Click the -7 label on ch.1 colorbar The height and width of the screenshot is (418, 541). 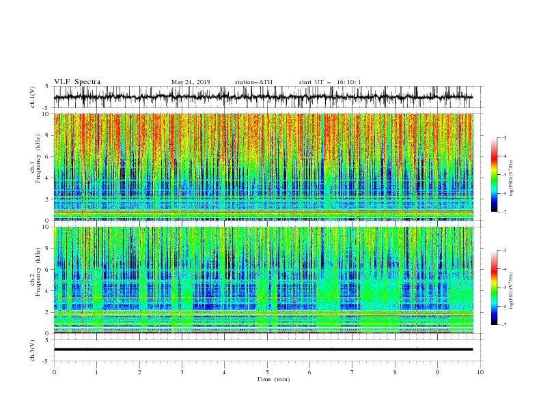pyautogui.click(x=504, y=212)
